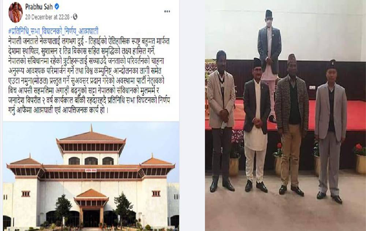
Task: Open the group photo of five men
Action: pos(285,115)
